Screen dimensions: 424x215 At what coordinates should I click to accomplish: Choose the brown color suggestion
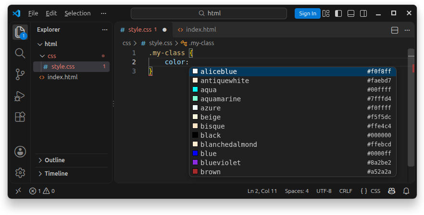click(x=293, y=172)
